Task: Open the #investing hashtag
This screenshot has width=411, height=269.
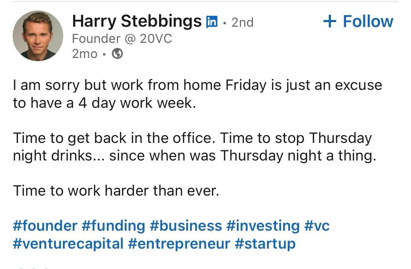Action: point(263,226)
